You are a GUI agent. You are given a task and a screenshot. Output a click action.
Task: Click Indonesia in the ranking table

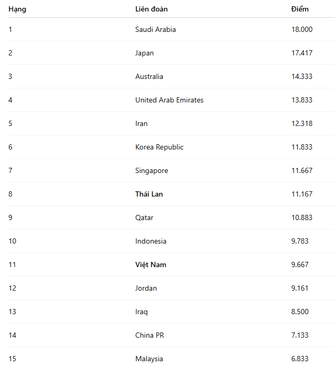[151, 241]
